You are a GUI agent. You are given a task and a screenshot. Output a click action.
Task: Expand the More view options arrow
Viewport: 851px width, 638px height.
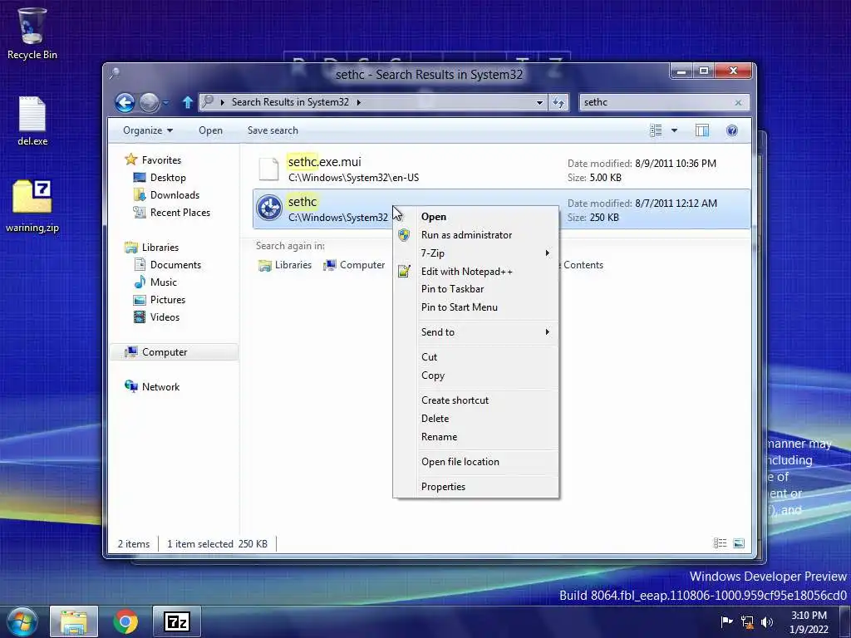674,130
